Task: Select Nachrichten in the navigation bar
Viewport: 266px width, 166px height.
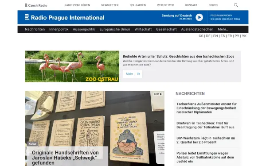Action: [x=35, y=29]
